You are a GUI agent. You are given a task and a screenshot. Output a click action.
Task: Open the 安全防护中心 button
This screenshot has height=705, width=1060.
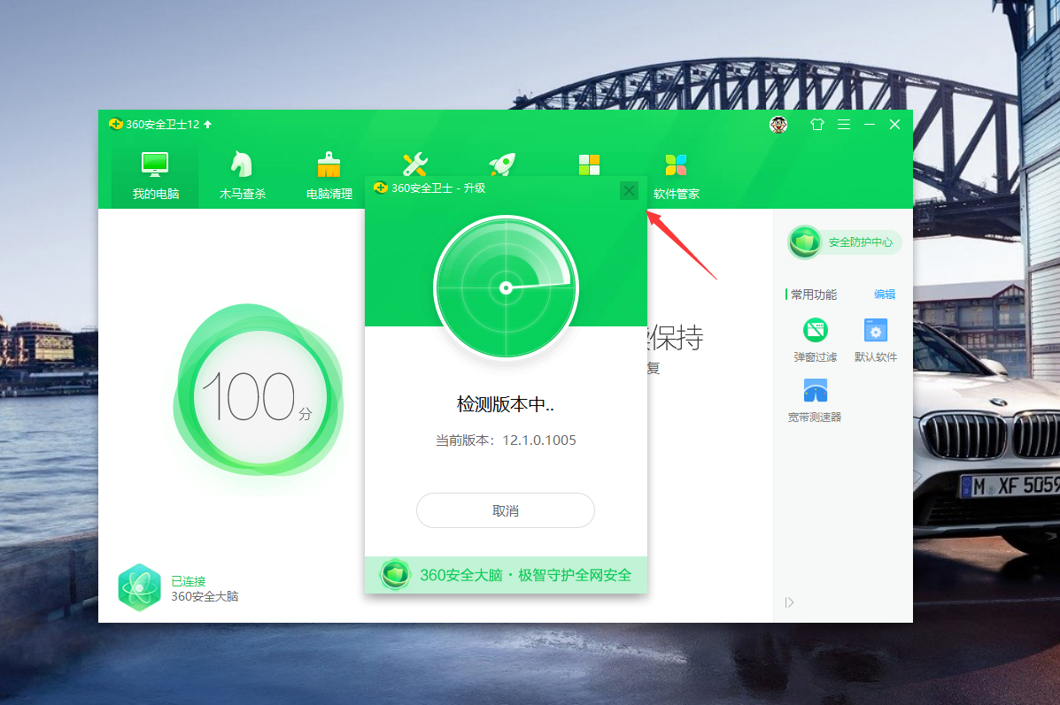click(844, 241)
